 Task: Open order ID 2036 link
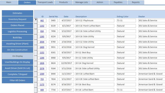[x=42, y=42]
